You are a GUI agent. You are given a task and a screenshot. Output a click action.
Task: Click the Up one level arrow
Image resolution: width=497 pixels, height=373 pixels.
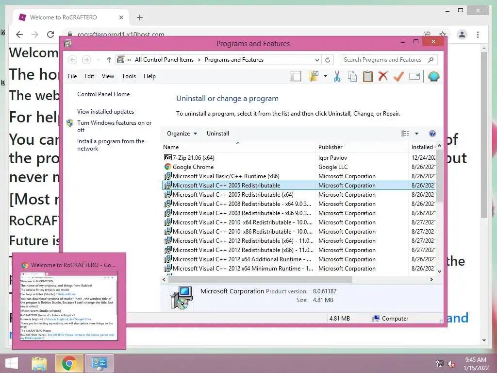[109, 60]
